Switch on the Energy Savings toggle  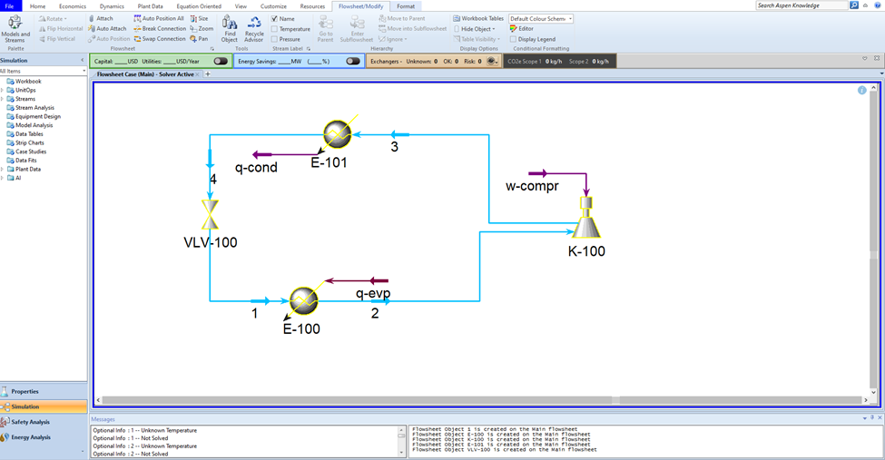click(353, 61)
